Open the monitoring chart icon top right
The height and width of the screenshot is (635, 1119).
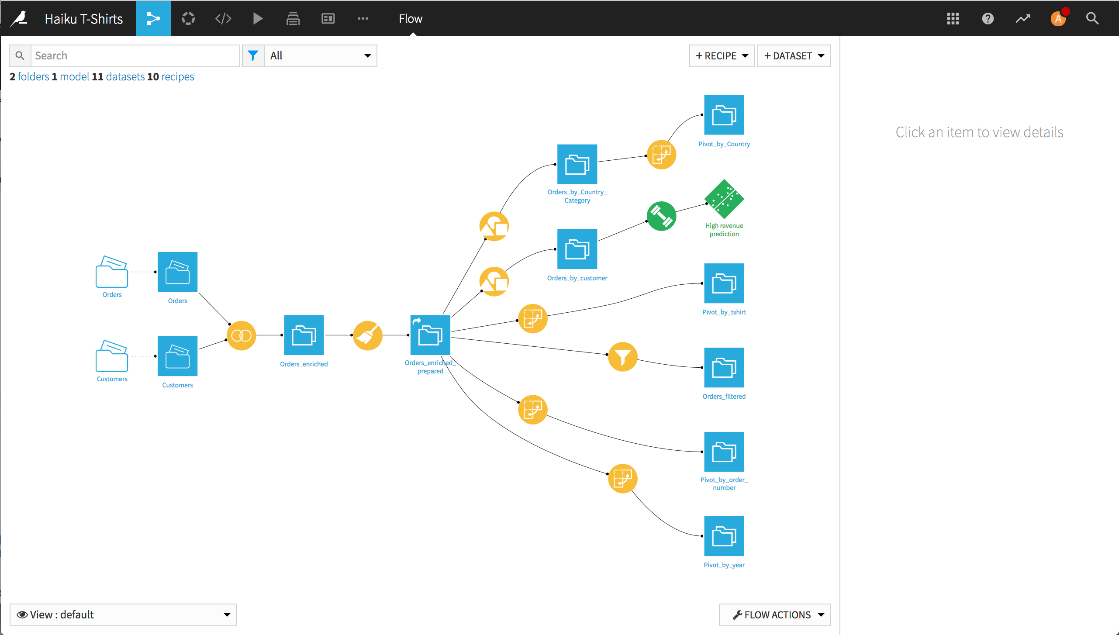coord(1023,18)
